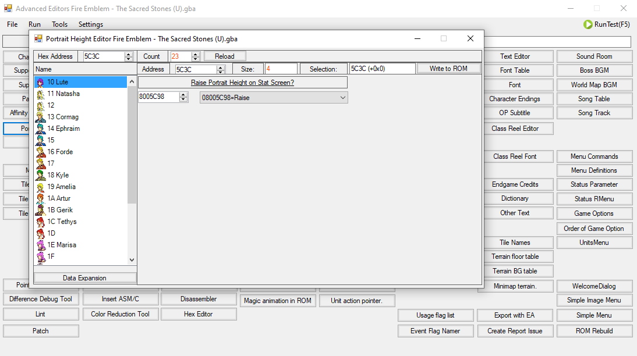
Task: Open Terrain BG table editor
Action: click(515, 271)
